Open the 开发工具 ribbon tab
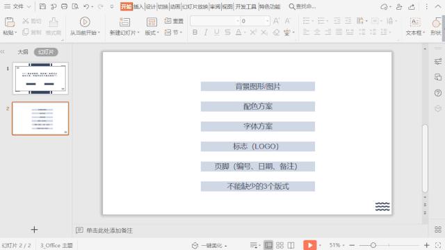Viewport: 445px width, 250px height. click(x=245, y=6)
